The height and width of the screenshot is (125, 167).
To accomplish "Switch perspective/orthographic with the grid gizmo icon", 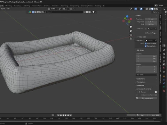I will 131,39.
